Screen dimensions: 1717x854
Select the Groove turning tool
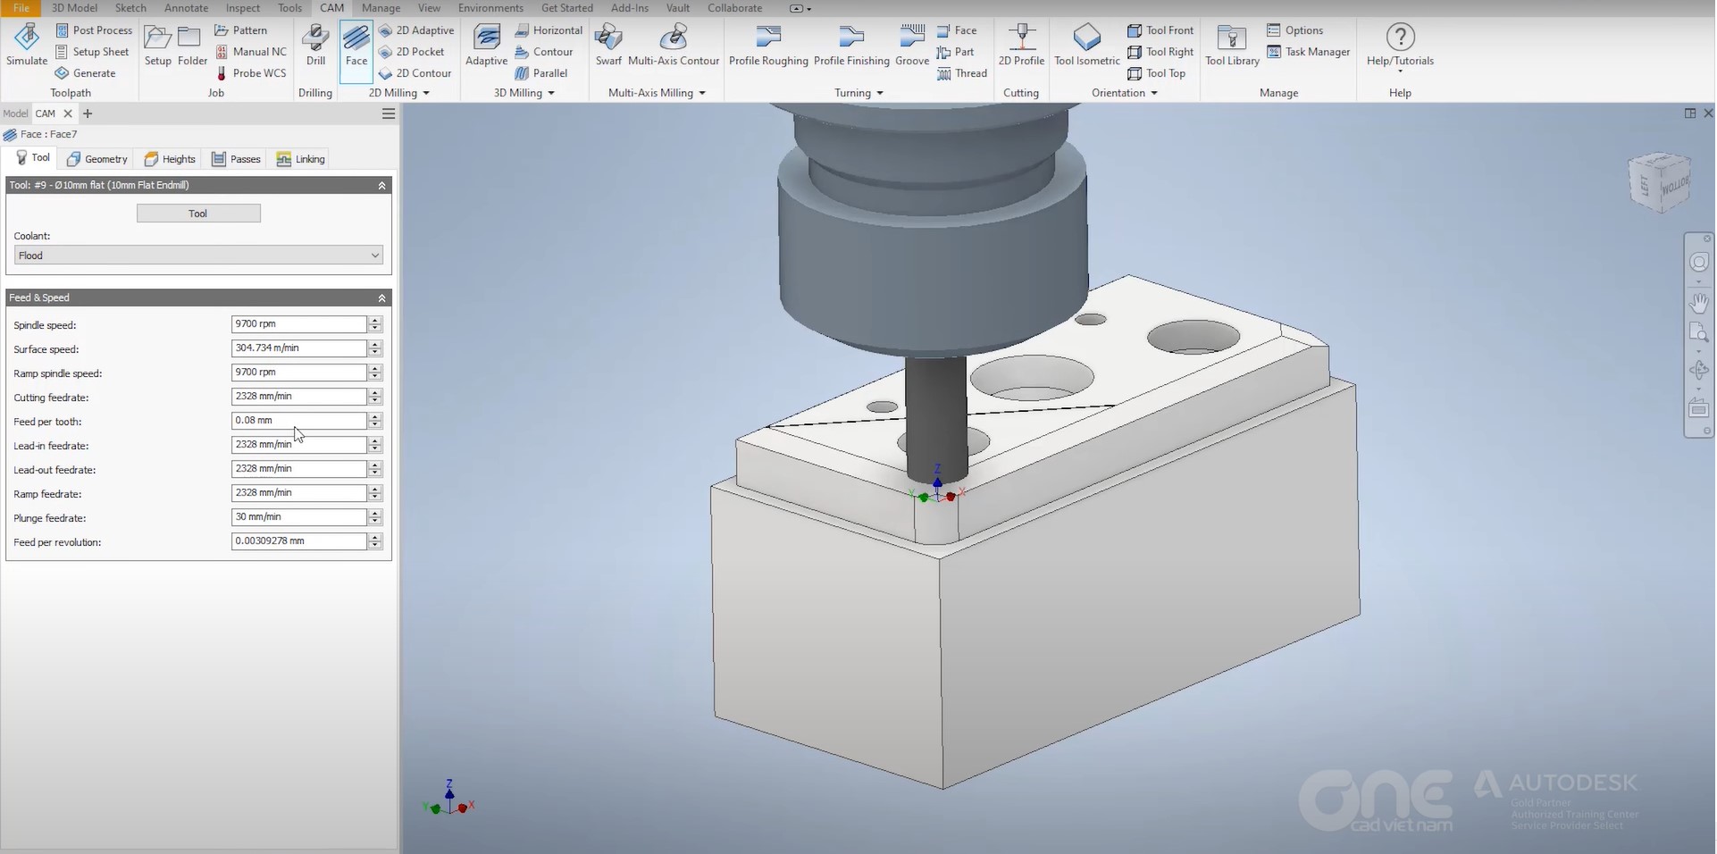tap(912, 46)
